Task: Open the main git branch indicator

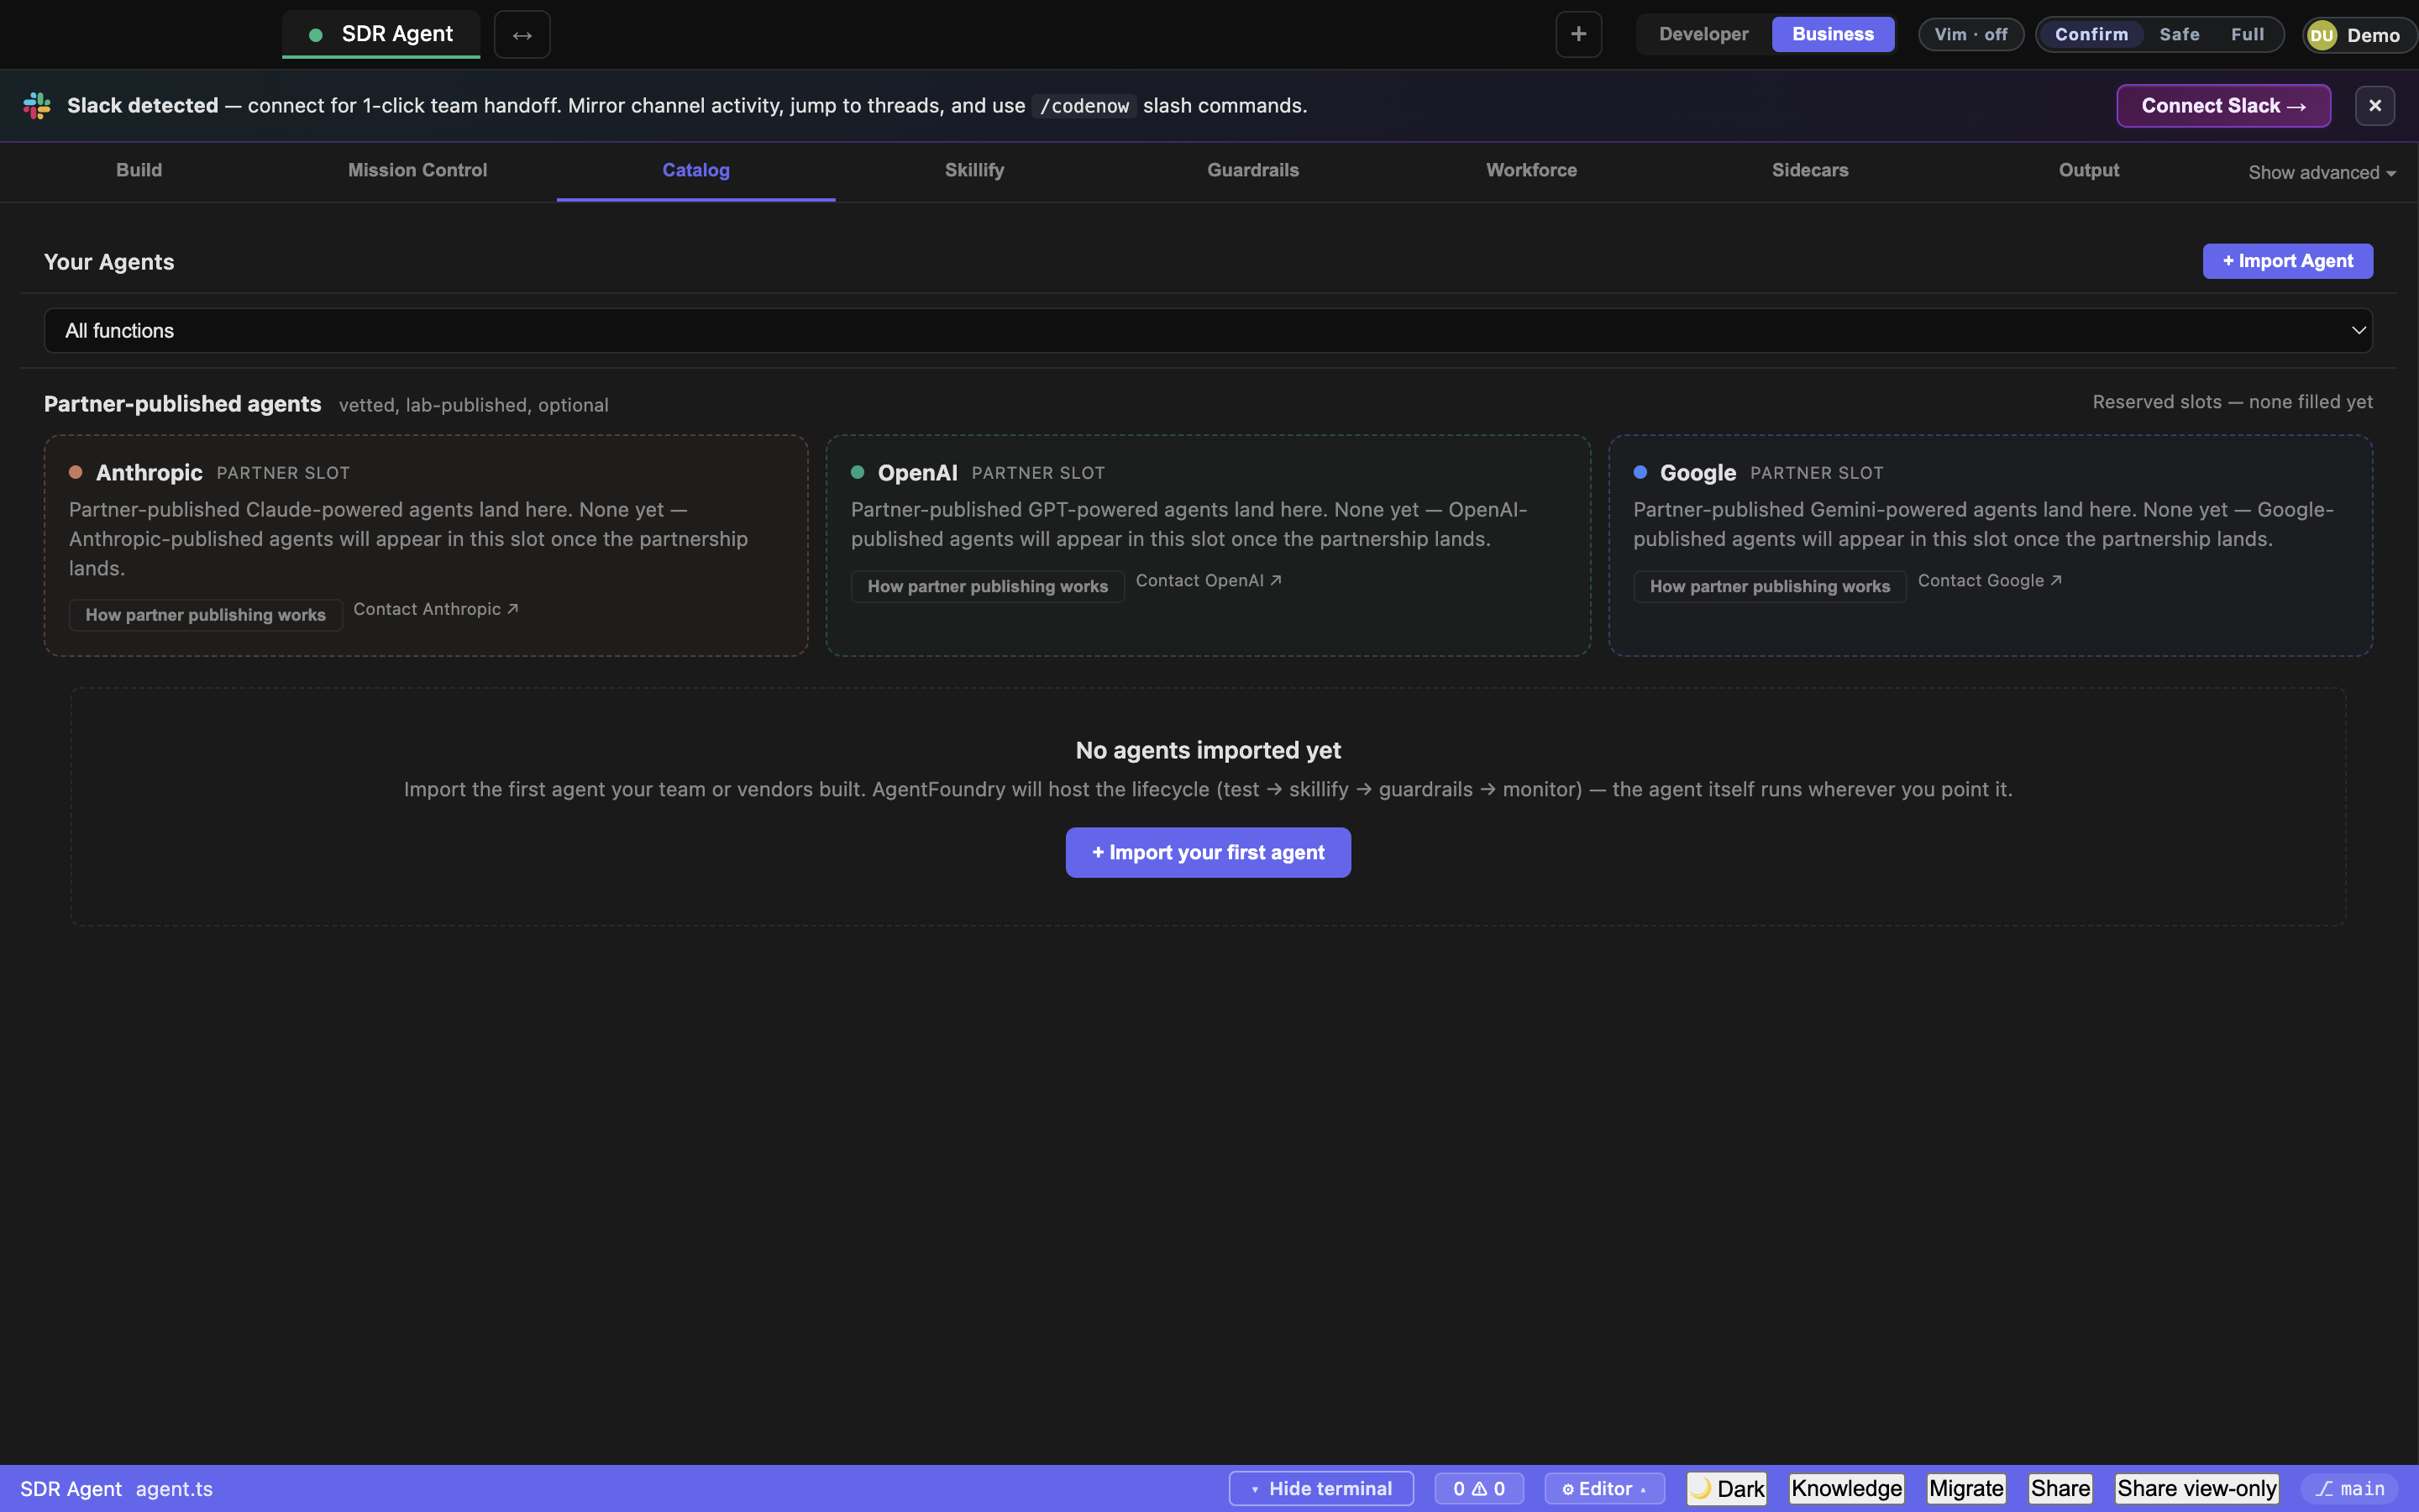Action: click(x=2350, y=1488)
